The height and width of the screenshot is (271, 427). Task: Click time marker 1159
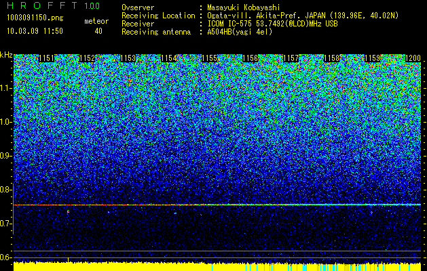point(372,58)
